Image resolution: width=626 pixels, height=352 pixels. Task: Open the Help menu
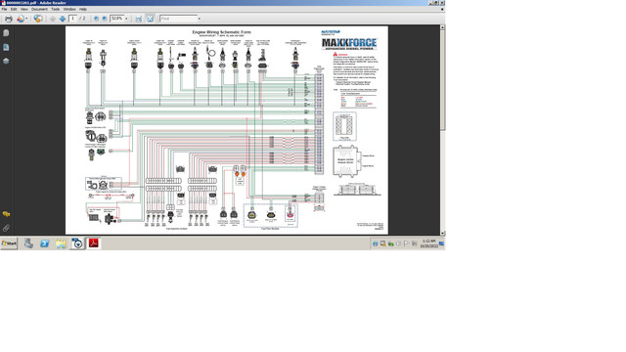point(83,9)
